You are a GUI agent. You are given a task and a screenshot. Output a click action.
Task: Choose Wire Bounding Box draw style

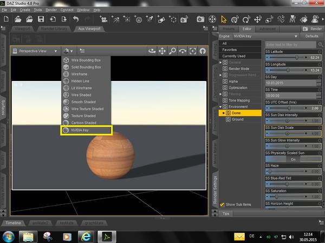pyautogui.click(x=86, y=60)
